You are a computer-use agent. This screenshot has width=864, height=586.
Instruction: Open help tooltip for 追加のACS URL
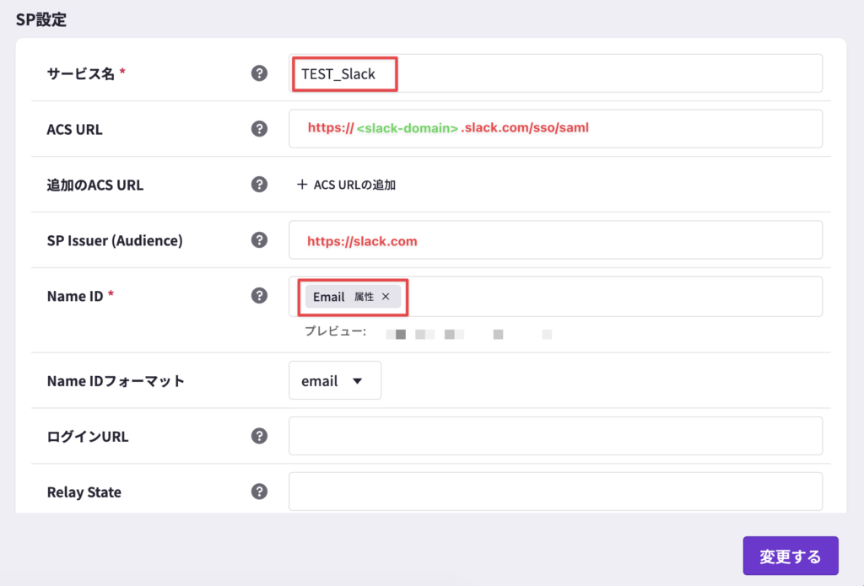[259, 185]
